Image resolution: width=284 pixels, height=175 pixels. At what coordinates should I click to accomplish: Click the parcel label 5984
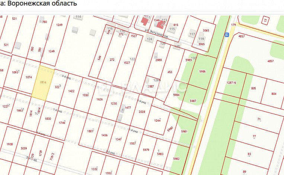click(176, 95)
